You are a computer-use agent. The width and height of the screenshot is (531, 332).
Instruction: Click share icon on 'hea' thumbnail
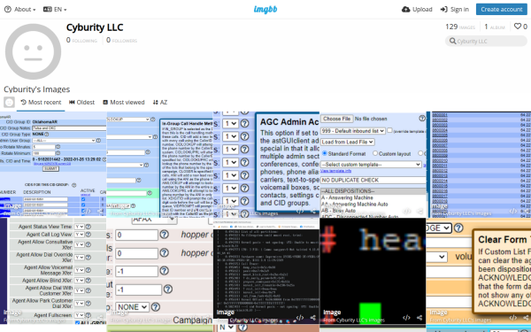[419, 318]
